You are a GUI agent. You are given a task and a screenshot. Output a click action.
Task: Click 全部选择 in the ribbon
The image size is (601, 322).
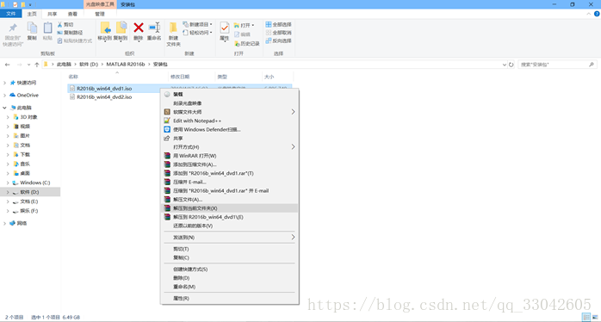[279, 24]
